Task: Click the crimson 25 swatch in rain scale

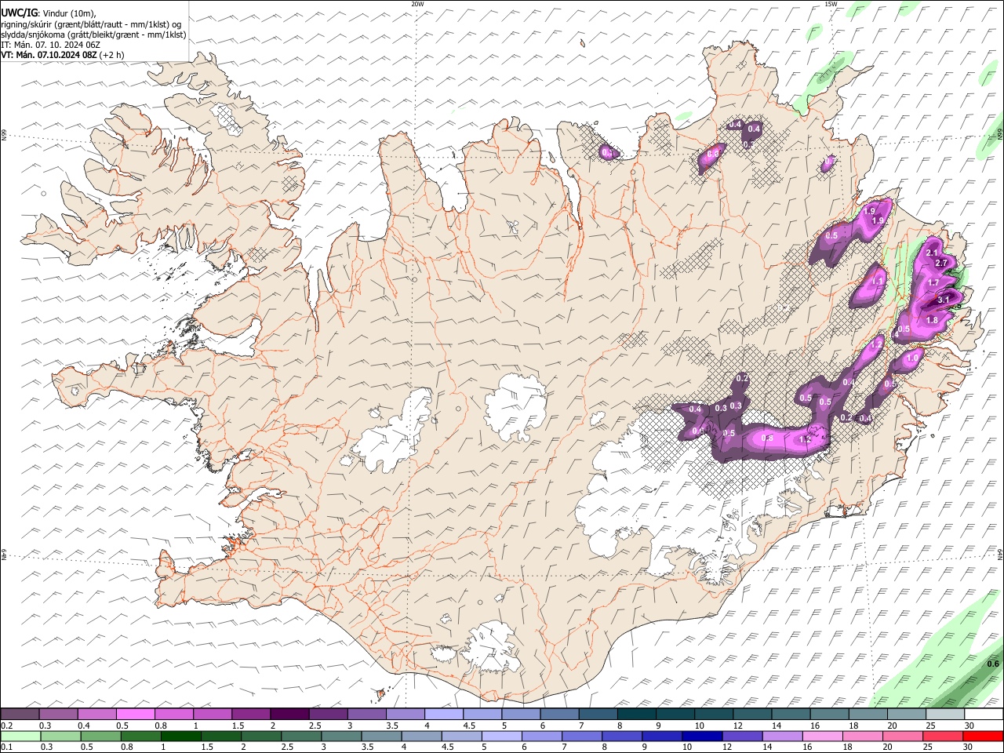Action: pos(942,737)
